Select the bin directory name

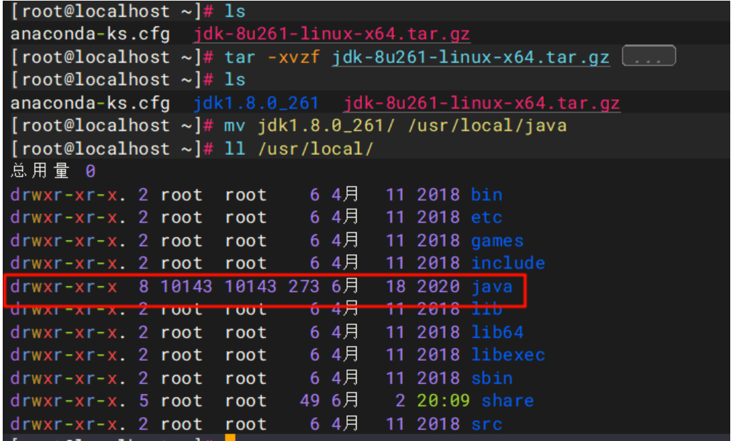click(x=487, y=194)
